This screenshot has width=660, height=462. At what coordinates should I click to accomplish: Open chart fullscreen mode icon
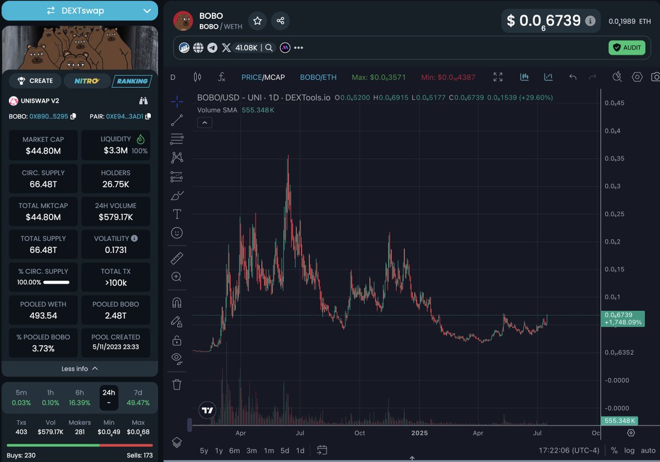[x=498, y=77]
